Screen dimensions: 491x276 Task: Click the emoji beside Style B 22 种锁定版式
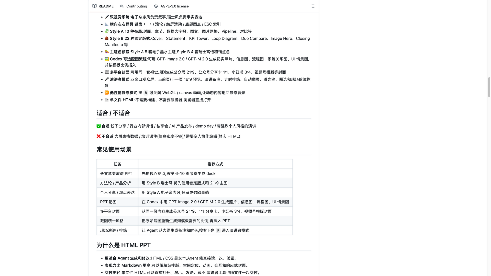[x=107, y=38]
